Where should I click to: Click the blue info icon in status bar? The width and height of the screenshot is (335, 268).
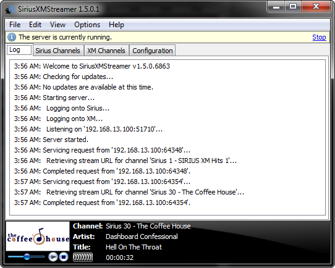coord(12,37)
